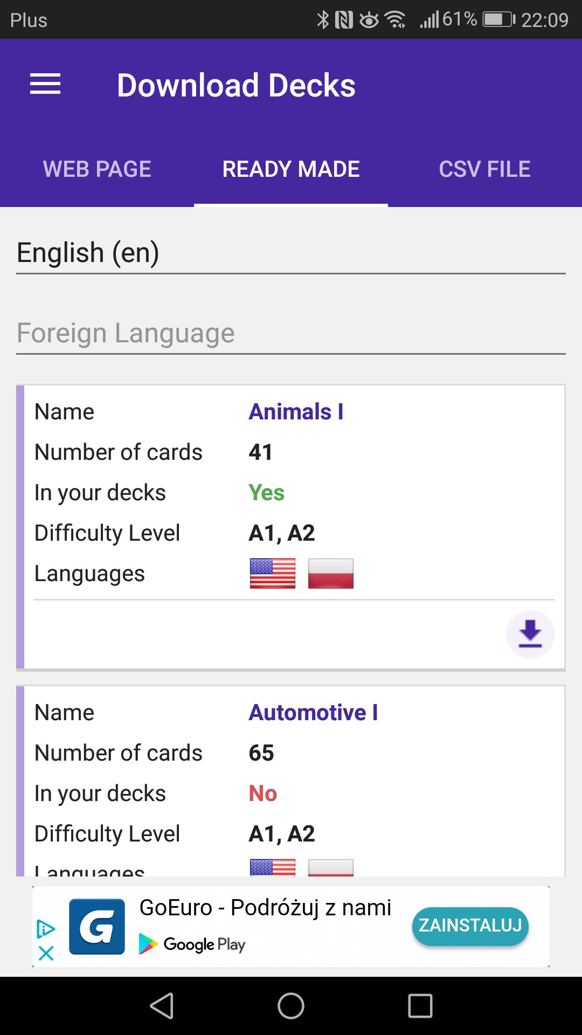Open the English (en) language dropdown
This screenshot has width=582, height=1035.
coord(291,253)
